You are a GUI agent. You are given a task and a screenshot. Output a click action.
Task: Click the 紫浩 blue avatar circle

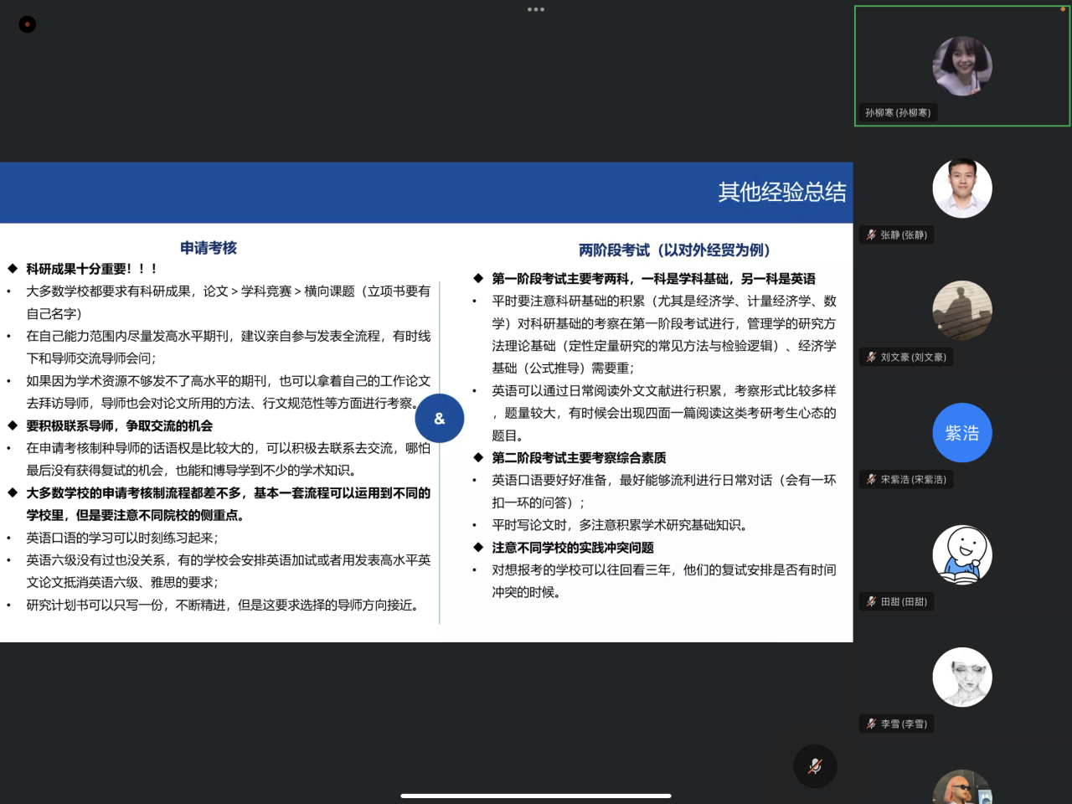[x=962, y=433]
